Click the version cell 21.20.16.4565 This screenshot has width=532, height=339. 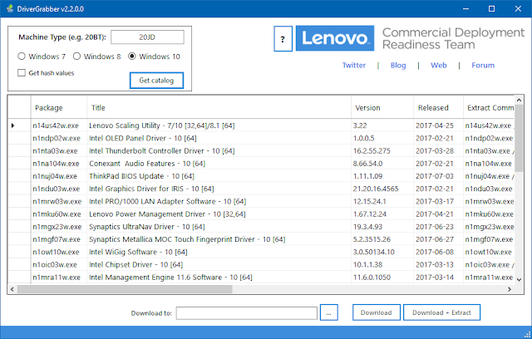tap(382, 189)
